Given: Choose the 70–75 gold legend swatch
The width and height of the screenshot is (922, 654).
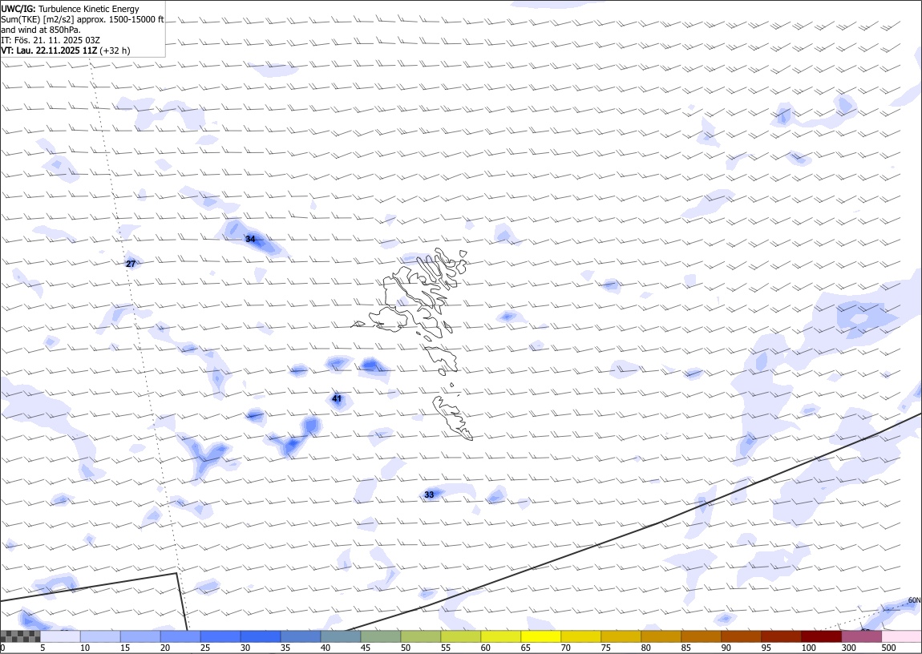Looking at the screenshot, I should tap(581, 636).
